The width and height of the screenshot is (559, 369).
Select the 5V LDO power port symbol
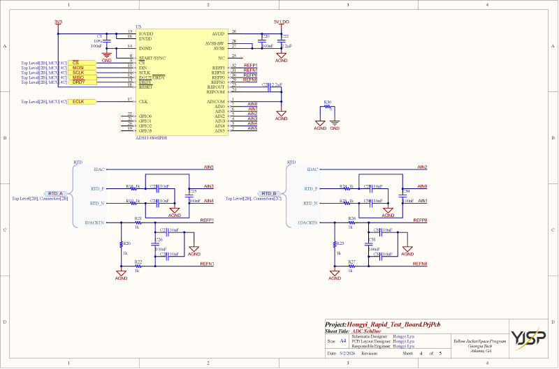(282, 22)
